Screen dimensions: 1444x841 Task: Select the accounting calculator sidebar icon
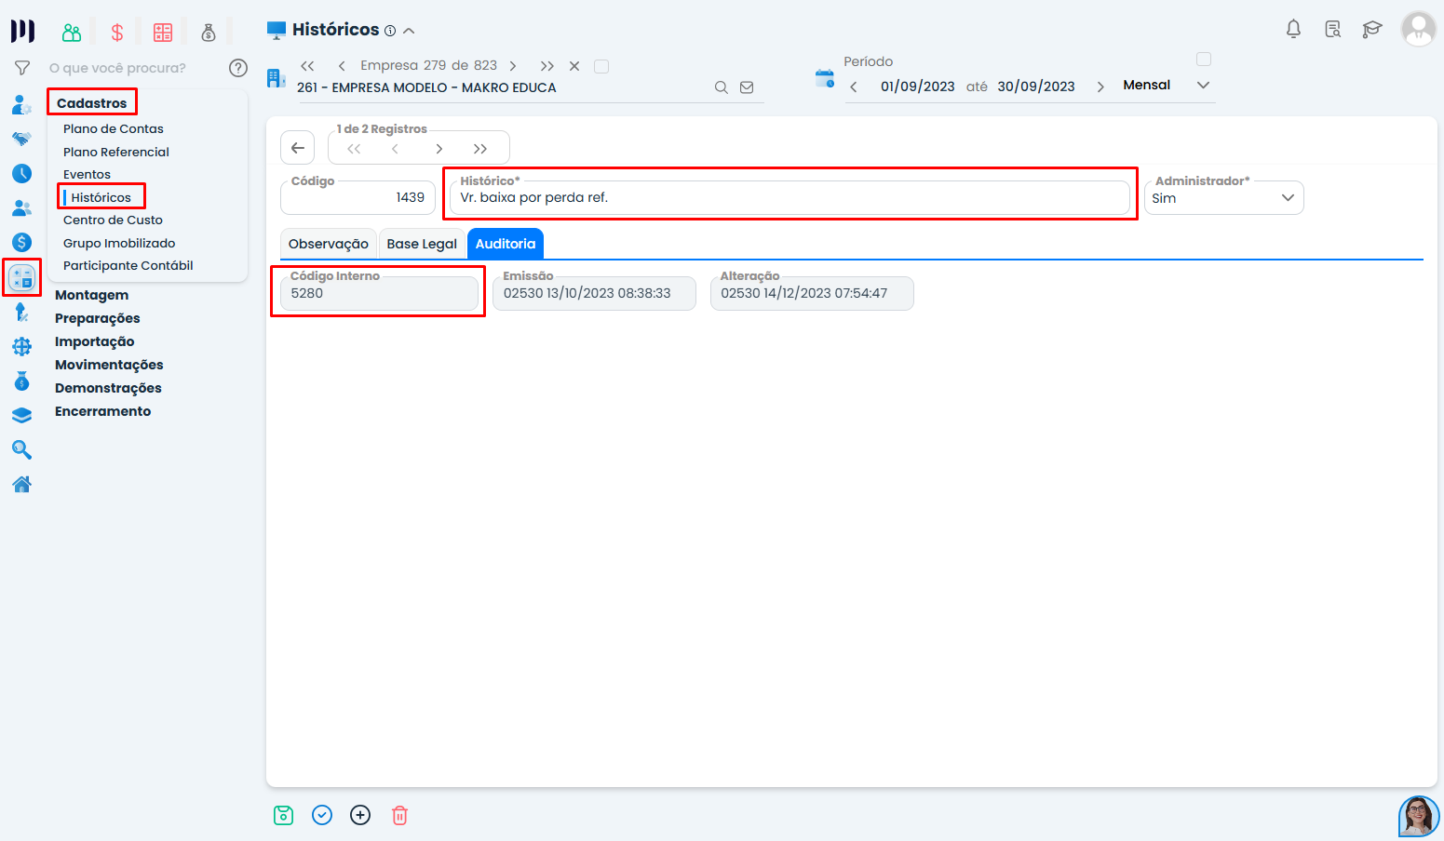21,277
